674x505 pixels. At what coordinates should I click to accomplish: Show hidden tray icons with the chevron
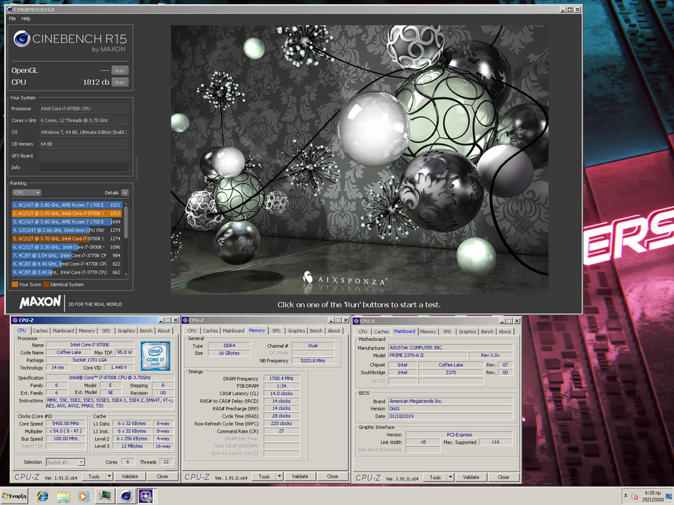626,496
